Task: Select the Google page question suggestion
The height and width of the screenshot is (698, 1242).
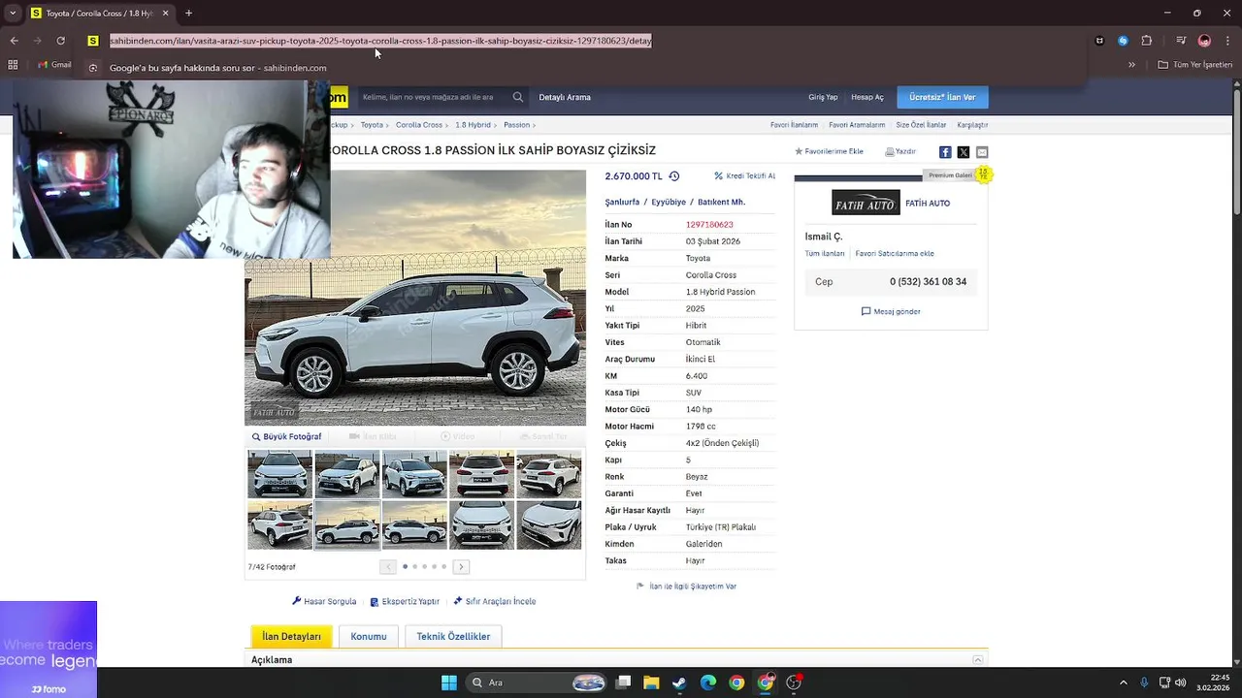Action: [x=217, y=68]
